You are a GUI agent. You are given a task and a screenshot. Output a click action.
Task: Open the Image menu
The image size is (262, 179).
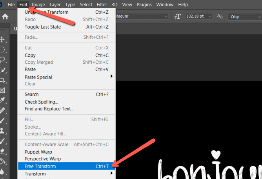pos(38,5)
